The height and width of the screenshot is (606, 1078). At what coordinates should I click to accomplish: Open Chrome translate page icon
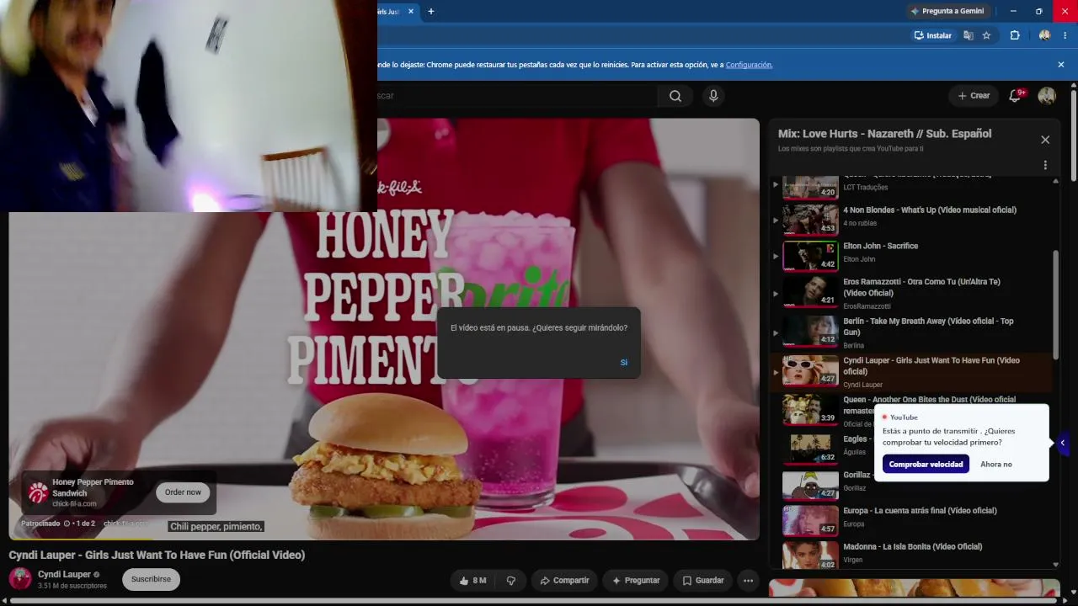[x=969, y=35]
